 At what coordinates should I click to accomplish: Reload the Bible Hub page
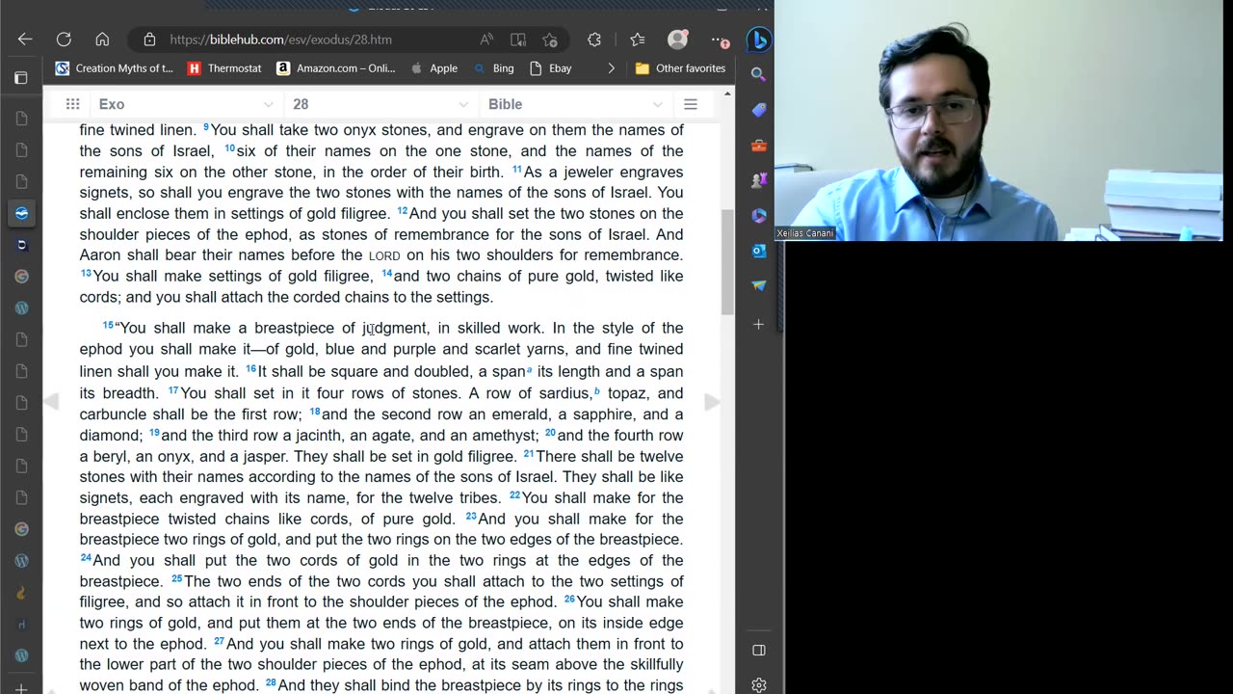(64, 40)
